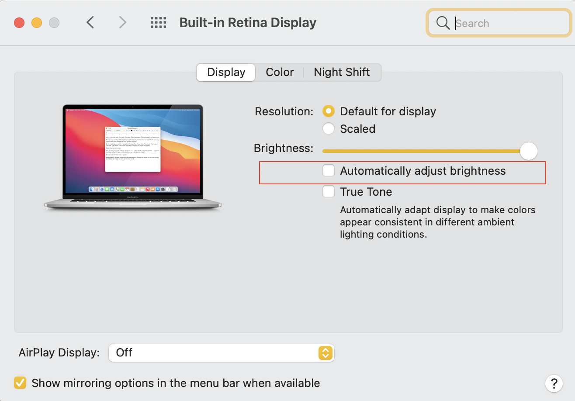Open the Night Shift tab
This screenshot has width=575, height=401.
tap(342, 72)
